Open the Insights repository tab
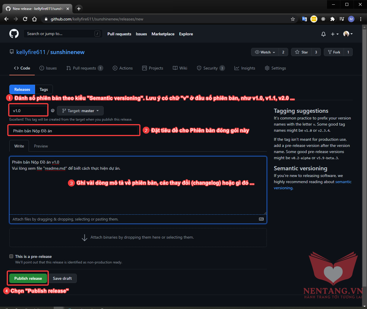The width and height of the screenshot is (367, 309). [x=245, y=68]
